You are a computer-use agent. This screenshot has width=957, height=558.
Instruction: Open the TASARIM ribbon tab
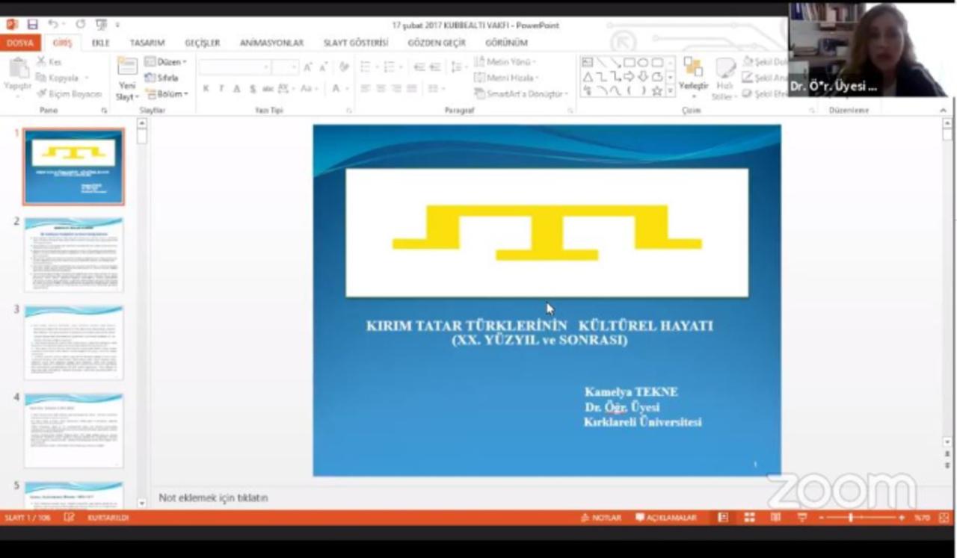point(147,43)
